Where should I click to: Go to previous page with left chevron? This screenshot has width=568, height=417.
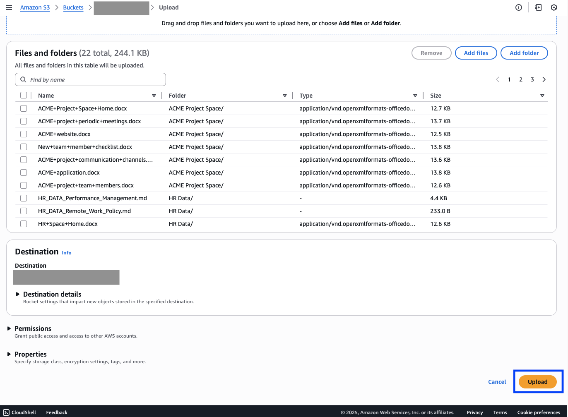pos(498,79)
